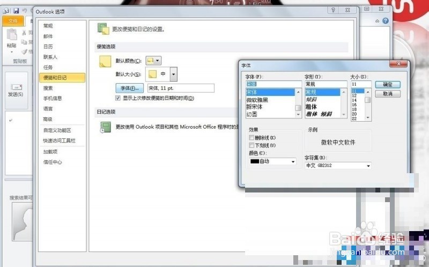Click the 宋体, 11 pt. font display field
Screen dimensions: 429x267
181,88
